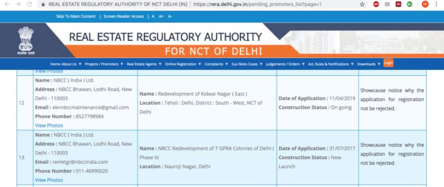Image resolution: width=444 pixels, height=187 pixels.
Task: Click the orange profile avatar icon
Action: pyautogui.click(x=425, y=4)
